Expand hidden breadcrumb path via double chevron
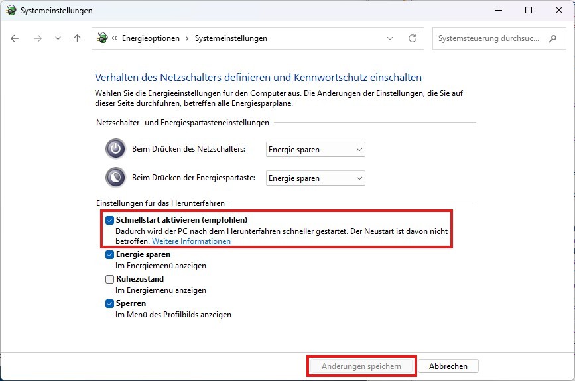This screenshot has width=575, height=381. pos(115,38)
